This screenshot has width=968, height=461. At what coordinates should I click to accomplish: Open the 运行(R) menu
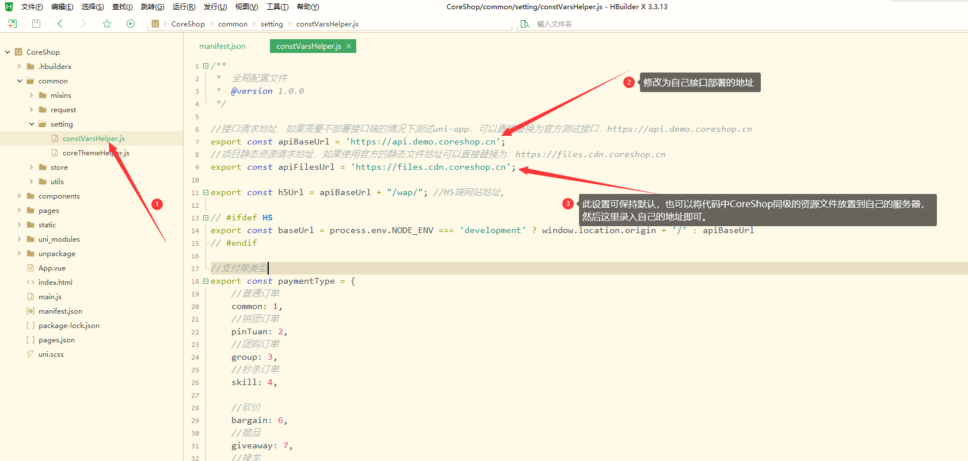(184, 7)
